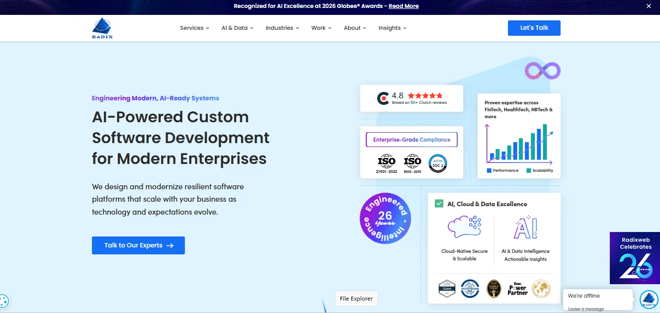This screenshot has width=660, height=313.
Task: Click the purple infinity loop icon
Action: pos(543,71)
